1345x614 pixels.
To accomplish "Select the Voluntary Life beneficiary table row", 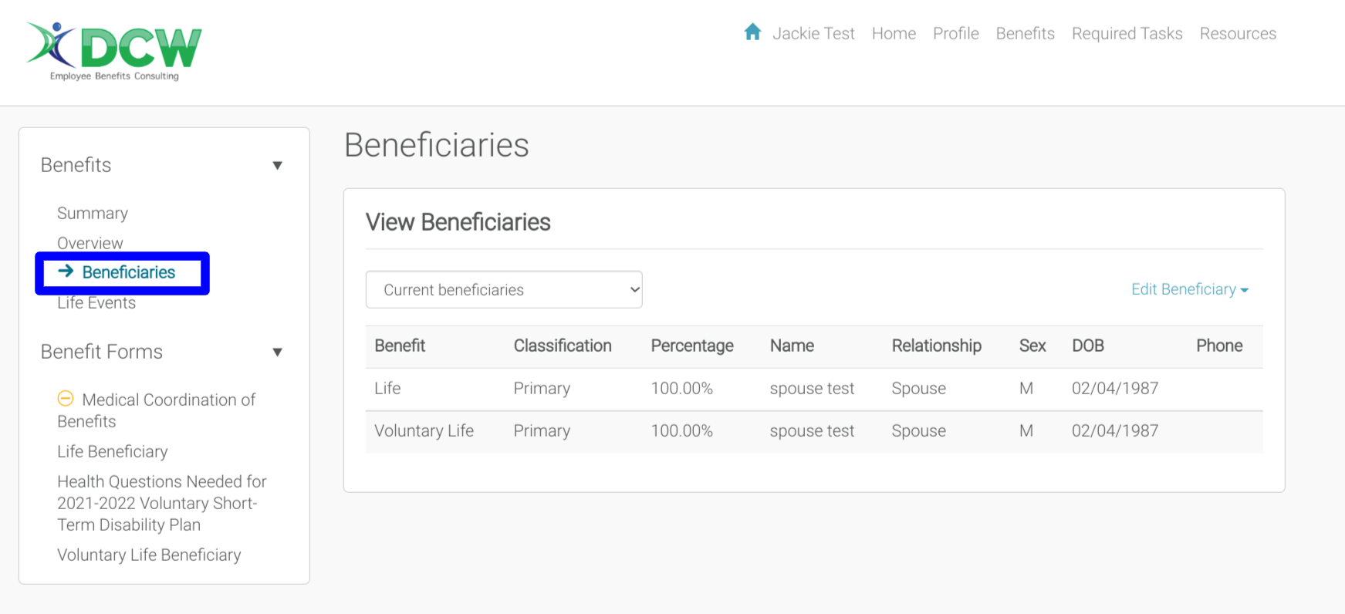I will click(x=813, y=431).
